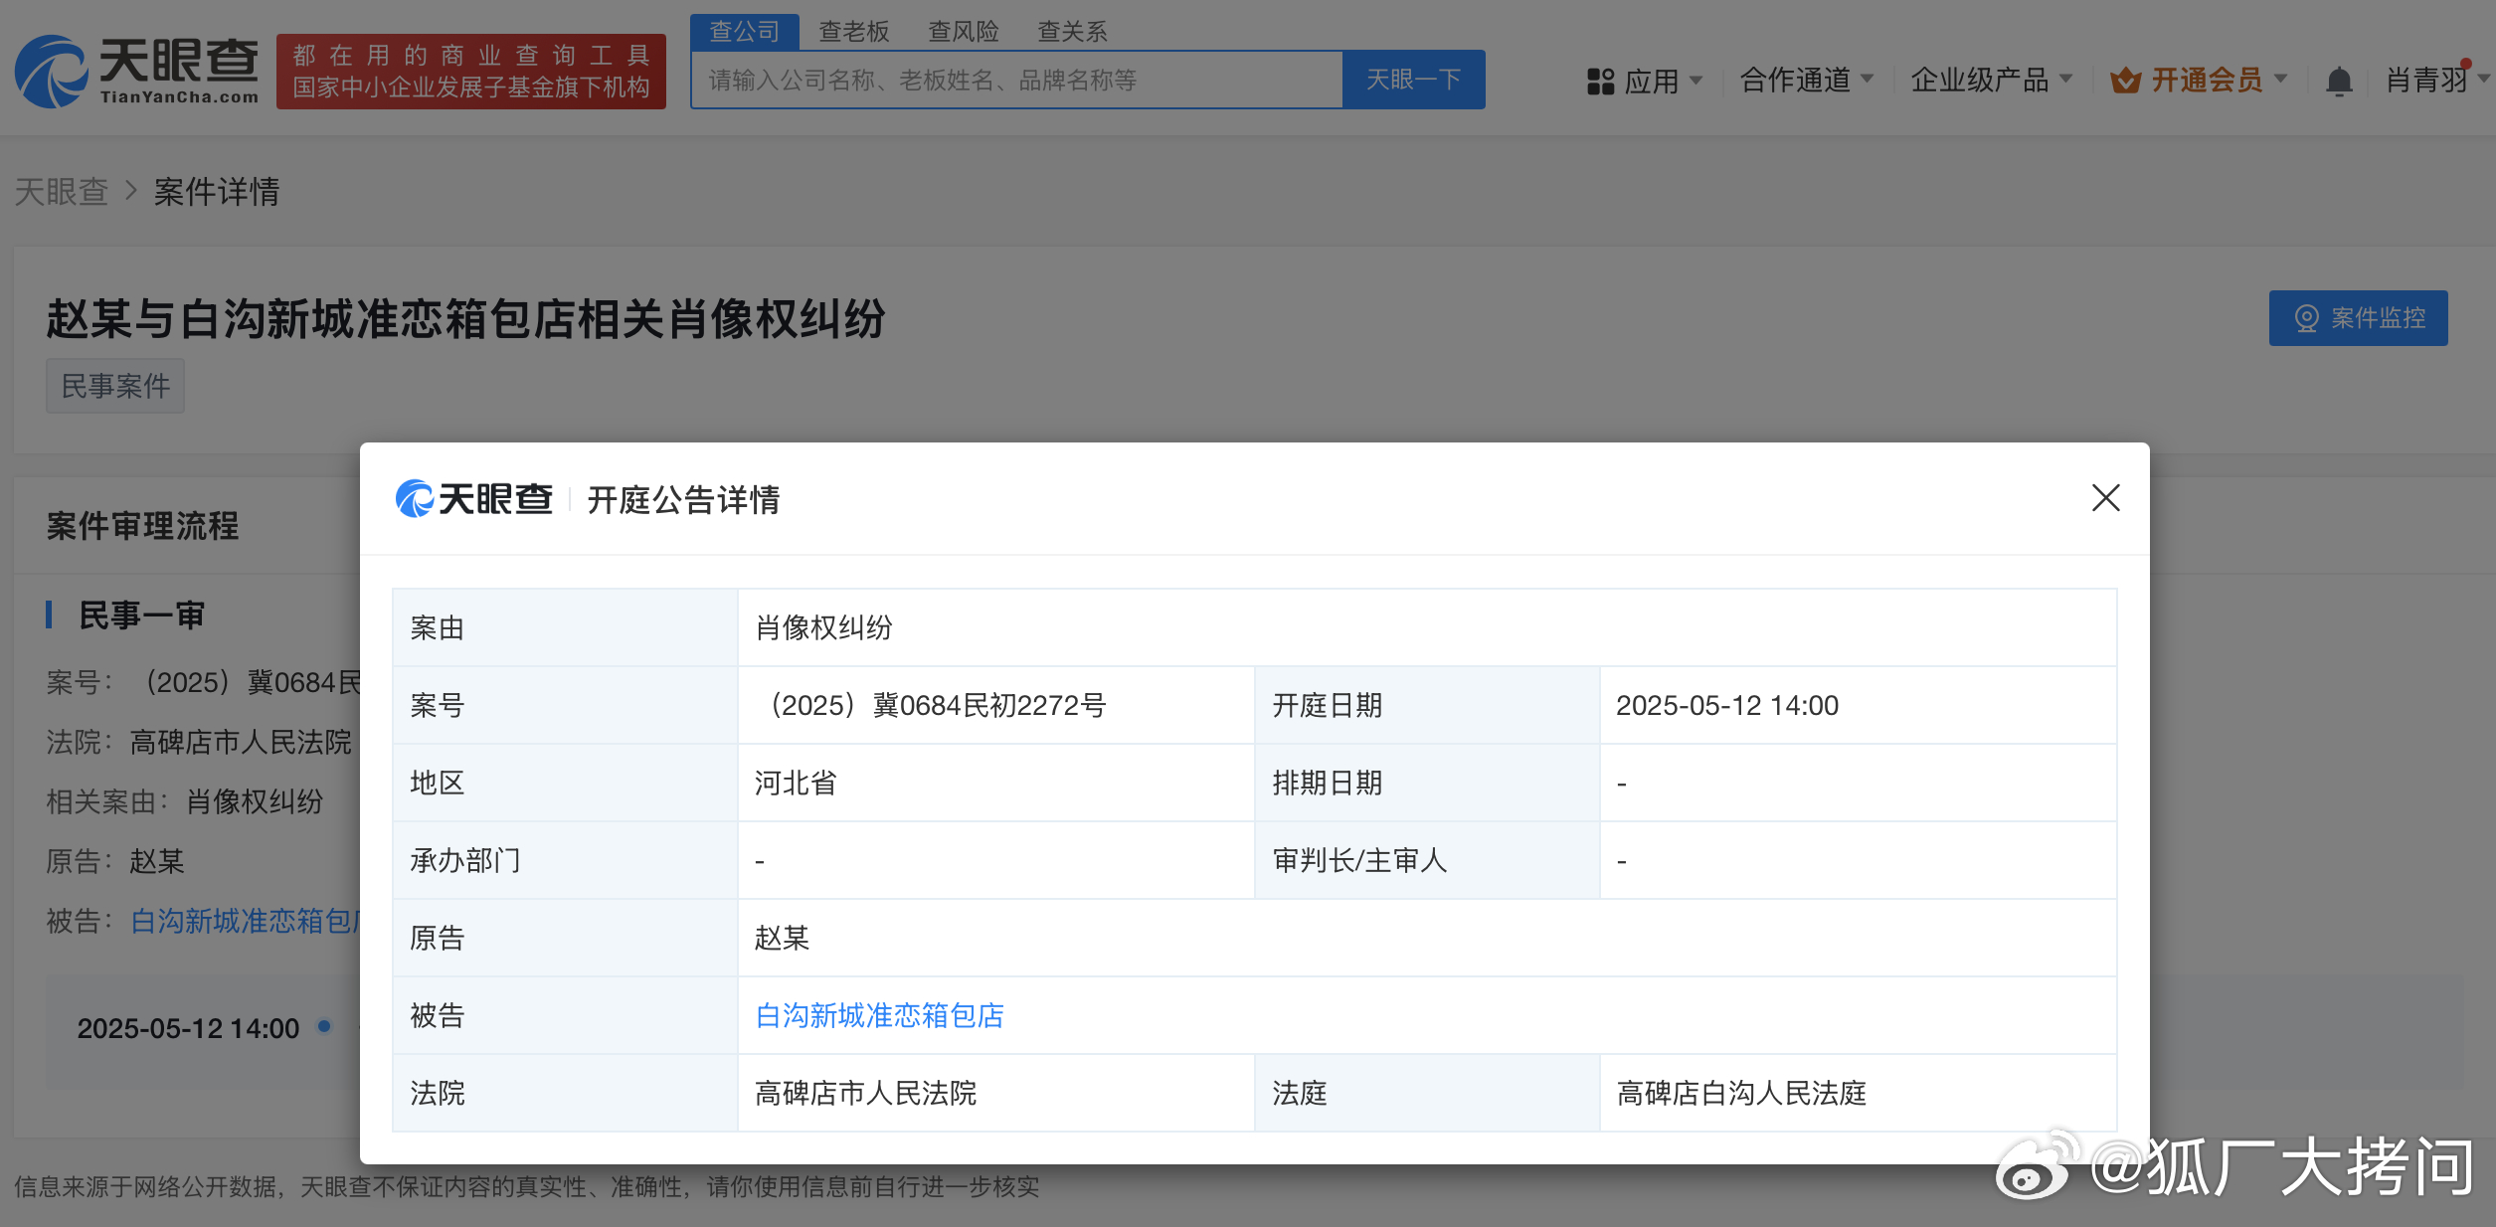
Task: Go to 天眼查 breadcrumb home link
Action: coord(62,191)
